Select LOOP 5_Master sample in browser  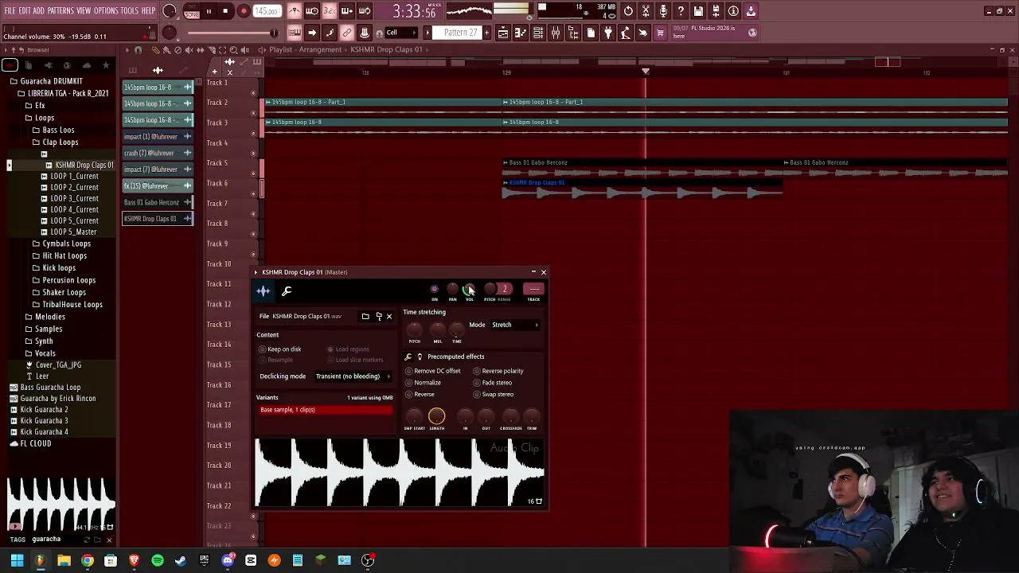pos(73,232)
